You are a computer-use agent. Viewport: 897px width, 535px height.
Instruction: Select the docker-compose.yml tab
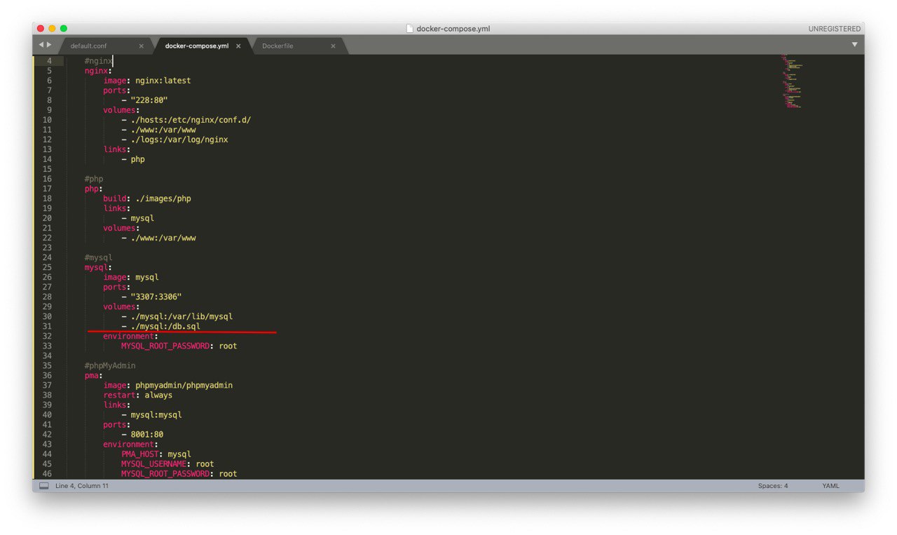196,46
